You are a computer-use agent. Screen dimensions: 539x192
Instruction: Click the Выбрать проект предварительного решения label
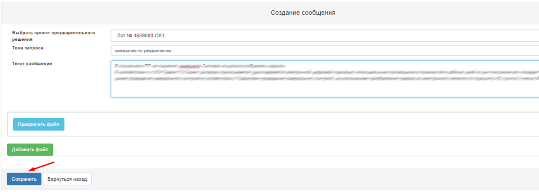point(53,36)
